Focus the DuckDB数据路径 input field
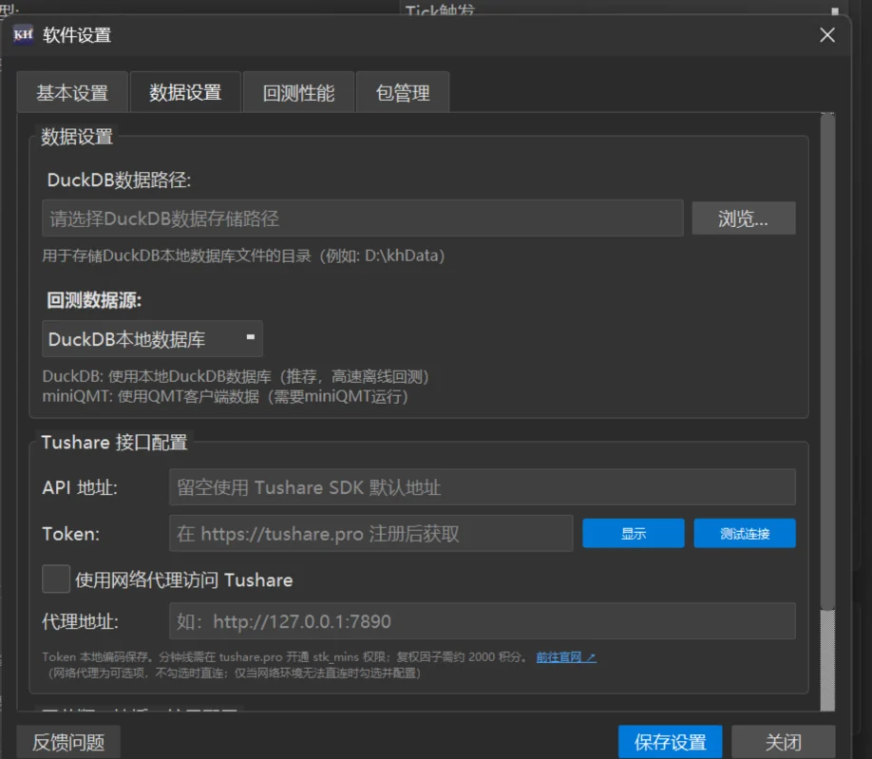 tap(363, 218)
